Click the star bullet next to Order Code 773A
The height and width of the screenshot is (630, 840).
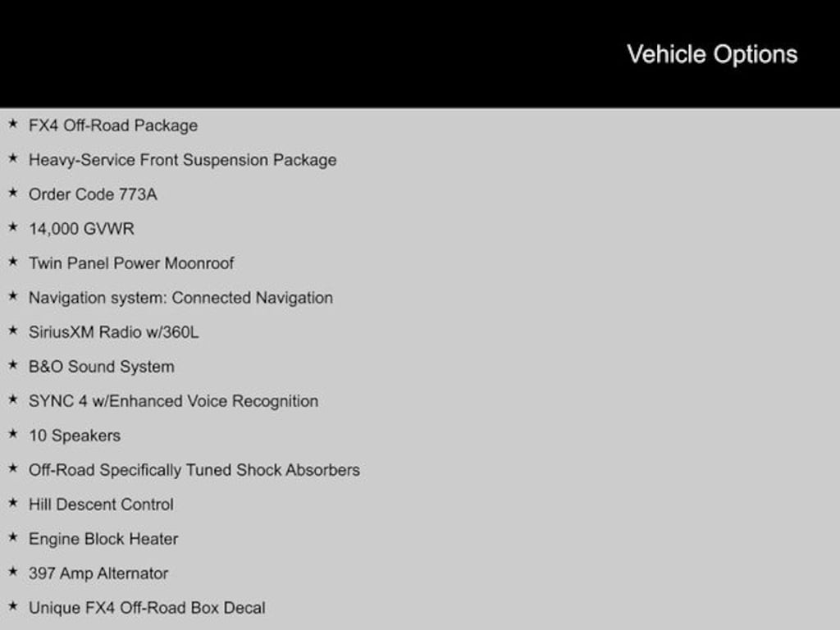click(12, 194)
